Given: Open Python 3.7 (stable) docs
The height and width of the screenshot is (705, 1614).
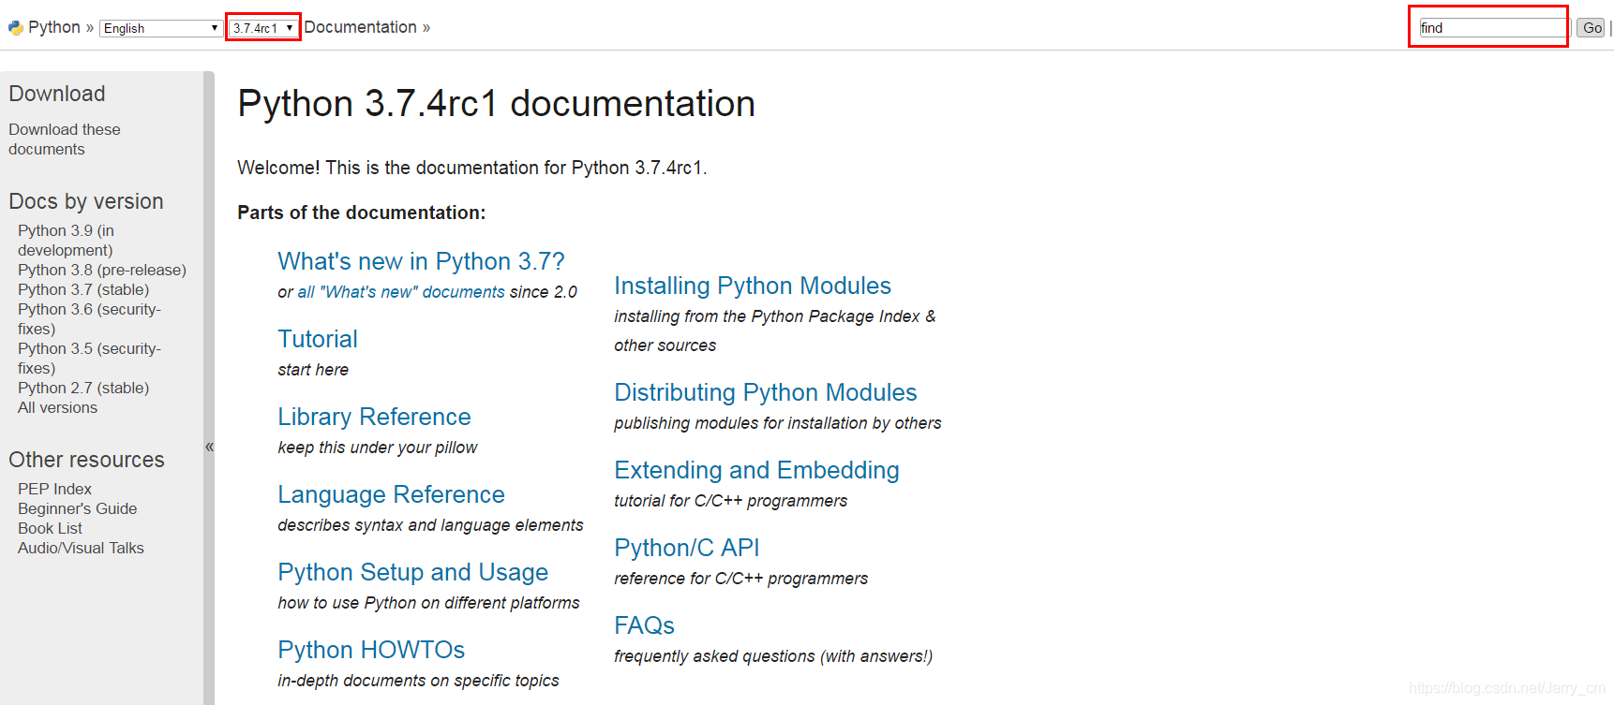Looking at the screenshot, I should pyautogui.click(x=83, y=289).
